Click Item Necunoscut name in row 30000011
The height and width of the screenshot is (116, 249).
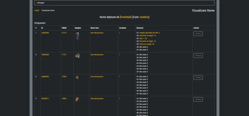tap(97, 99)
